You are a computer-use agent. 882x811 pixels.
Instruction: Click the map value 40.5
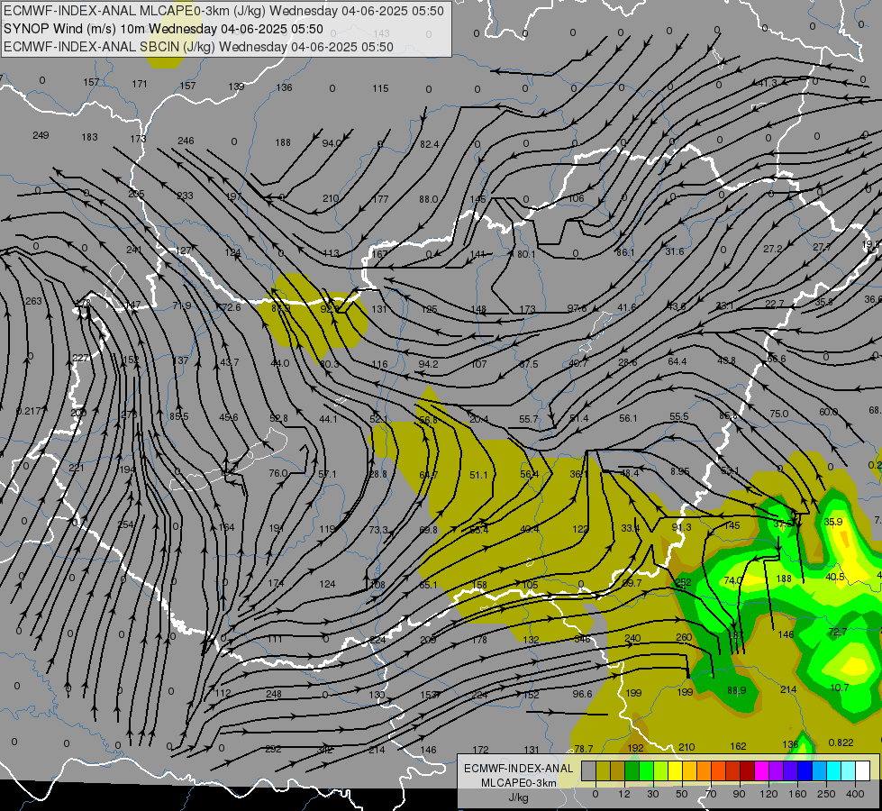[x=835, y=577]
